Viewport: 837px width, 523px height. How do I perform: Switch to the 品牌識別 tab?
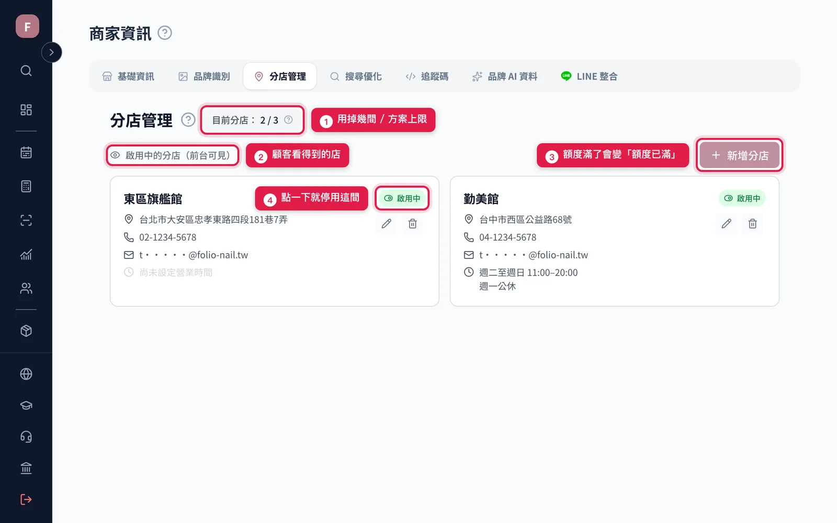coord(204,76)
